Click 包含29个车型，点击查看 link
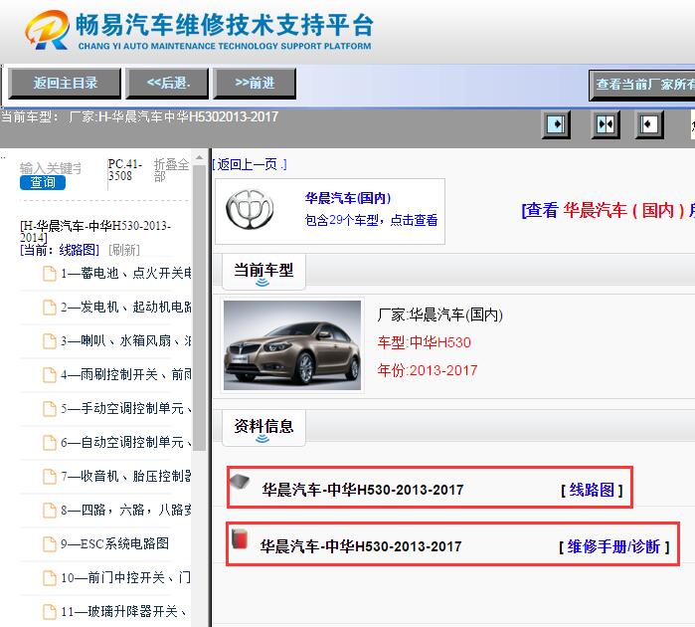Viewport: 695px width, 627px height. pos(371,220)
